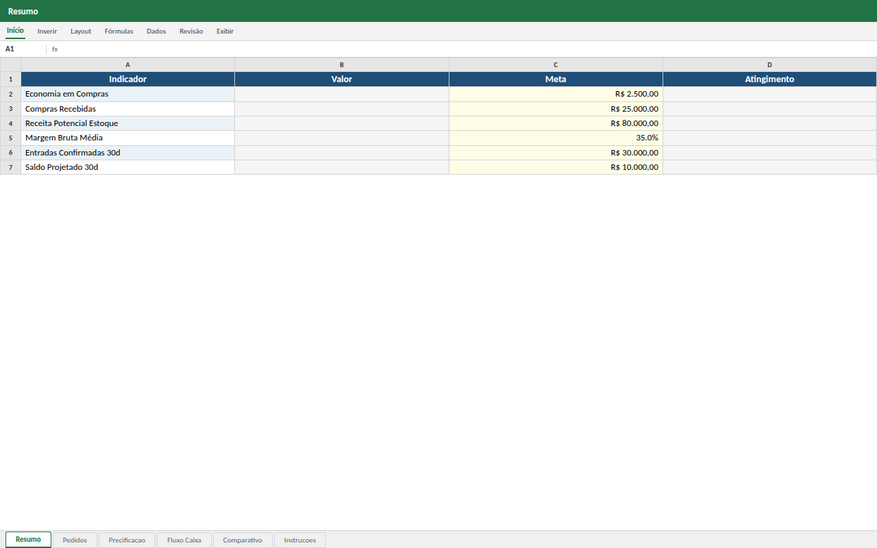The width and height of the screenshot is (877, 548).
Task: Select the Entradas Confirmadas 30d cell
Action: point(127,153)
